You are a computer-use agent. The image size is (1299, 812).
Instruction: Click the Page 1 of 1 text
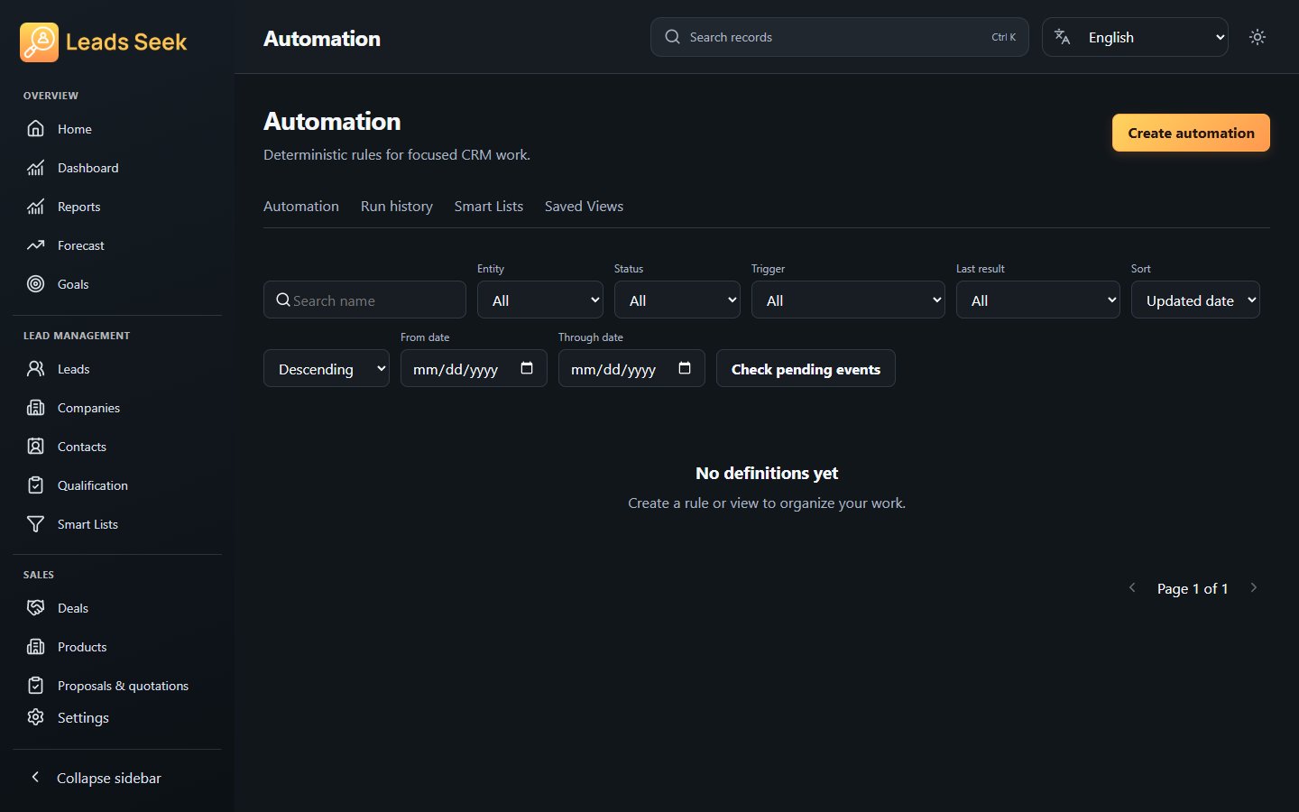1193,588
